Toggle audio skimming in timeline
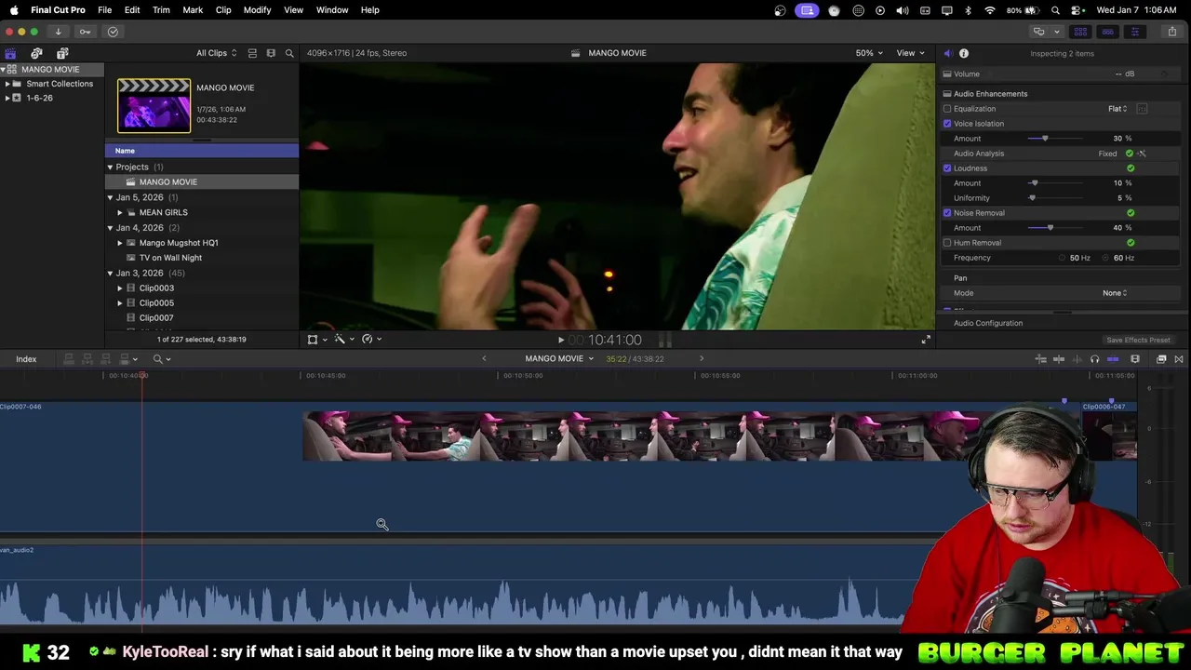The width and height of the screenshot is (1191, 670). coord(1077,359)
